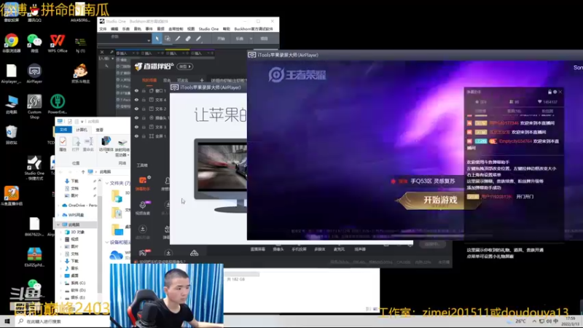
Task: Open the 回收站 recycle bin desktop icon
Action: tap(11, 135)
